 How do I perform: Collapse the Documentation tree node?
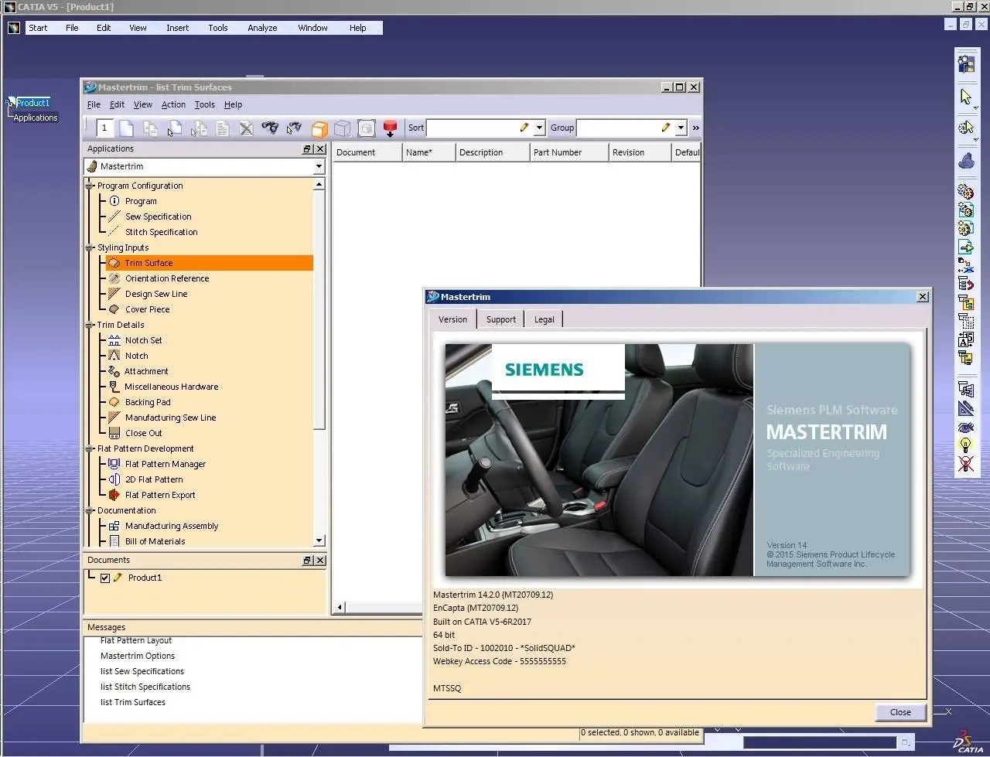coord(90,510)
